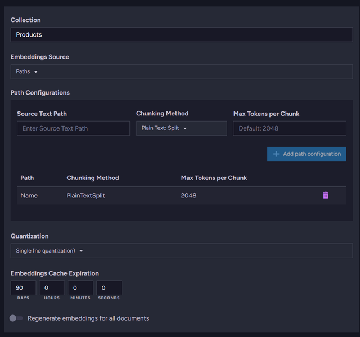
Task: Click the Name path cell in table
Action: 29,196
